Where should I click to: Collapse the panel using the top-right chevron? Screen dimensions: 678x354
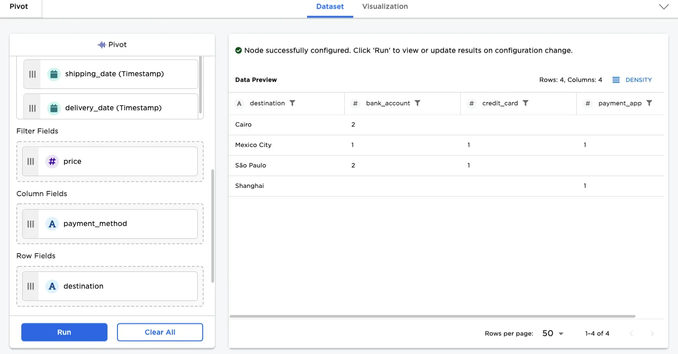point(663,7)
